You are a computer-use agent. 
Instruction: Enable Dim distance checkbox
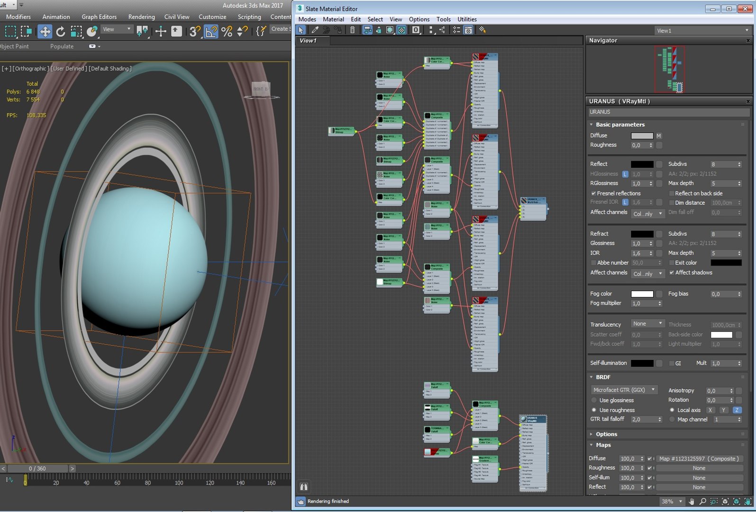pyautogui.click(x=672, y=203)
